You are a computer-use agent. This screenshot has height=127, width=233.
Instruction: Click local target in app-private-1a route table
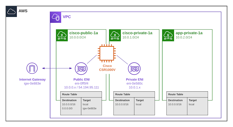pyautogui.click(x=191, y=104)
